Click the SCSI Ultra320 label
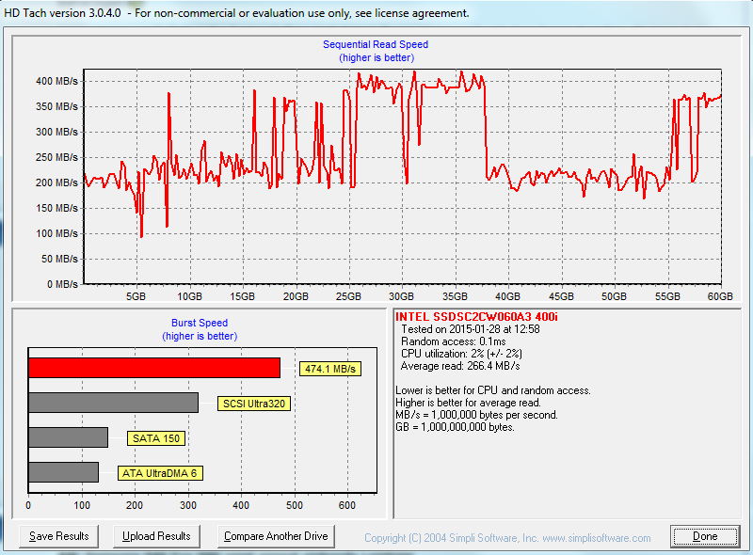The image size is (753, 555). point(254,404)
